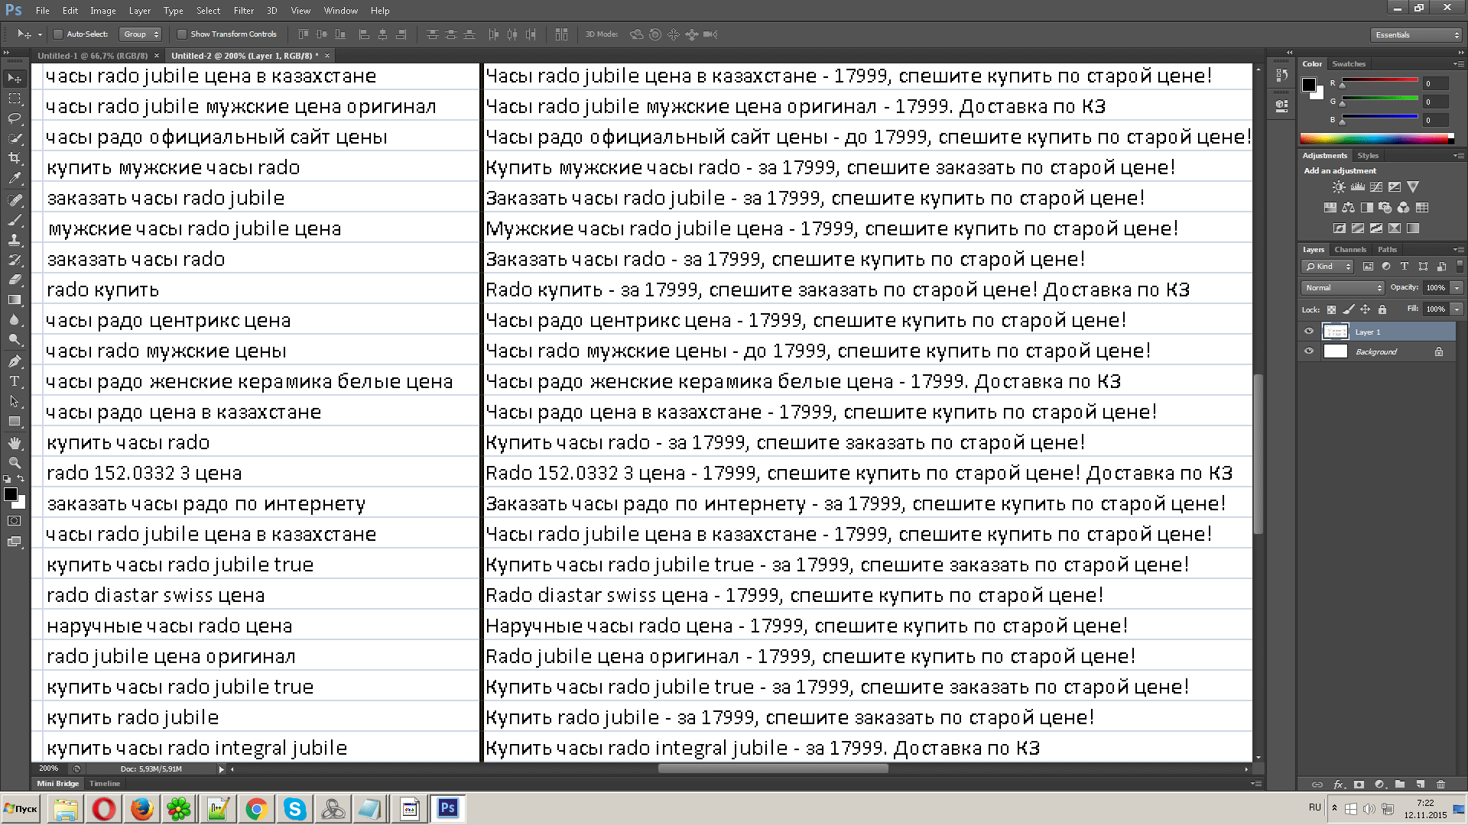Switch to the Swatches tab

click(1348, 64)
